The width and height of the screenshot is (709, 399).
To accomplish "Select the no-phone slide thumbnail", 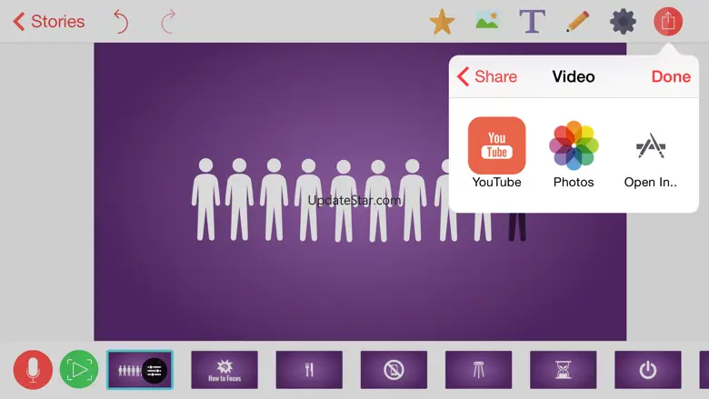I will click(394, 370).
